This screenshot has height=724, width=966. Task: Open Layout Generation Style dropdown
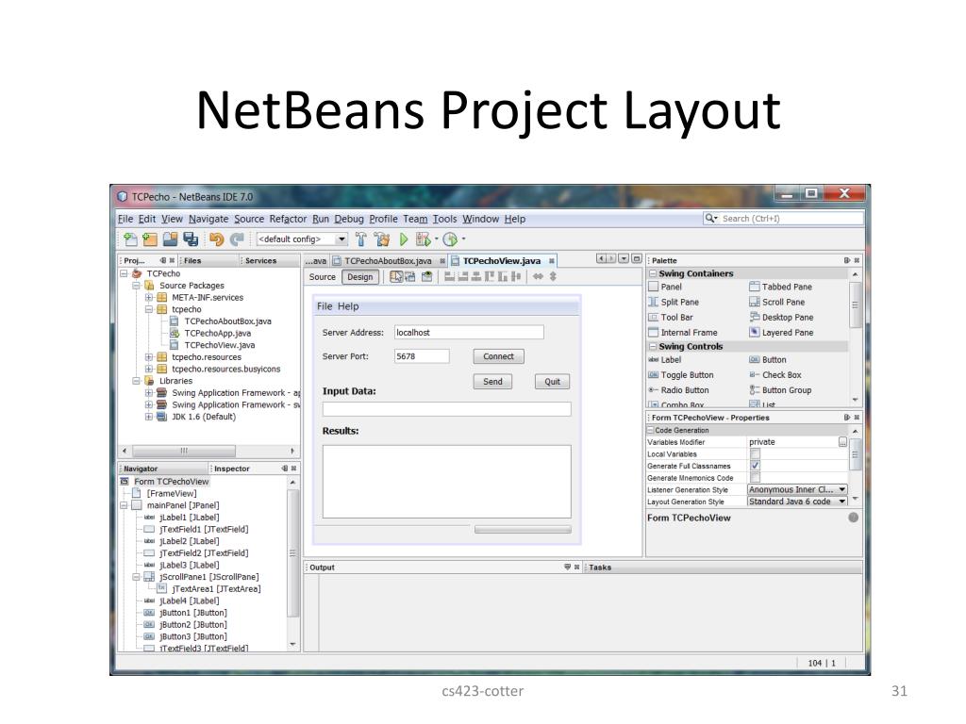[841, 502]
